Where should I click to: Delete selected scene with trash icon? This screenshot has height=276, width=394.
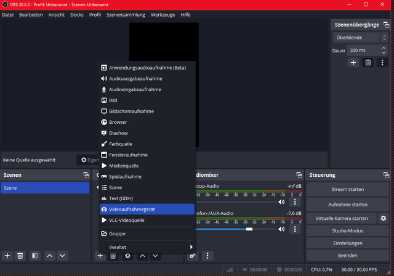click(x=20, y=256)
